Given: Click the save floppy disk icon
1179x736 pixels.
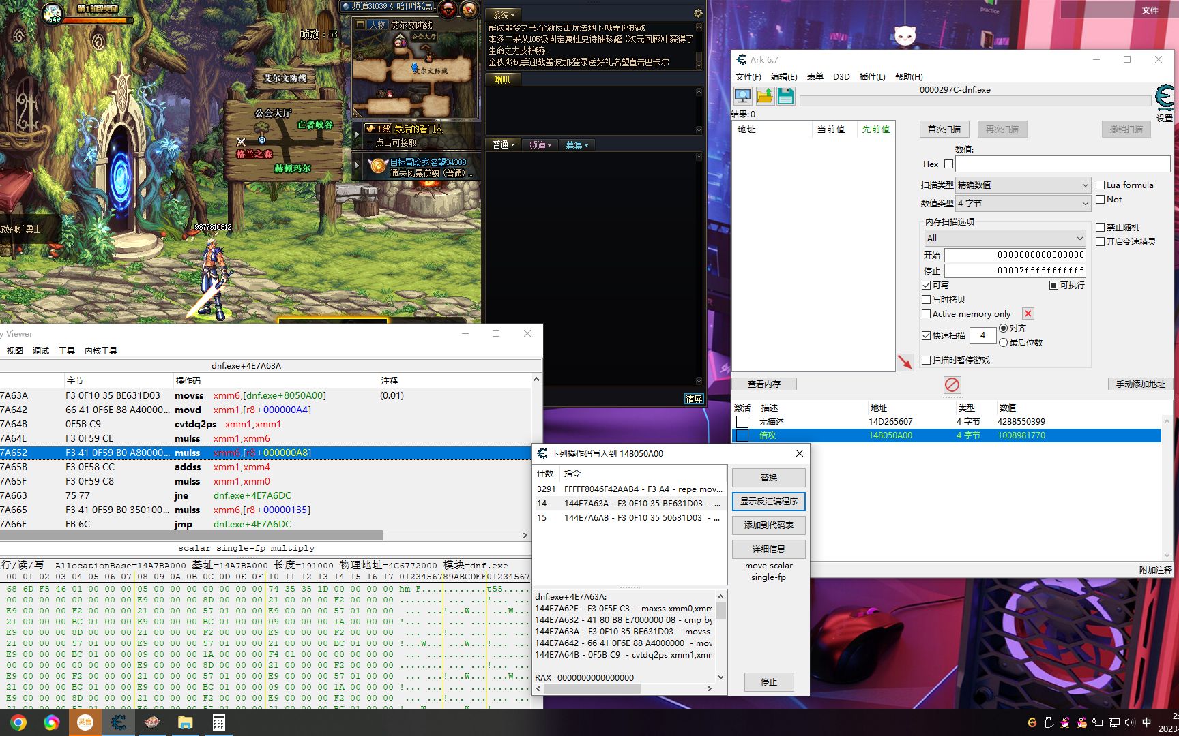Looking at the screenshot, I should coord(785,96).
